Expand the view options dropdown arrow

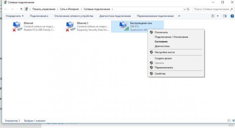217,16
